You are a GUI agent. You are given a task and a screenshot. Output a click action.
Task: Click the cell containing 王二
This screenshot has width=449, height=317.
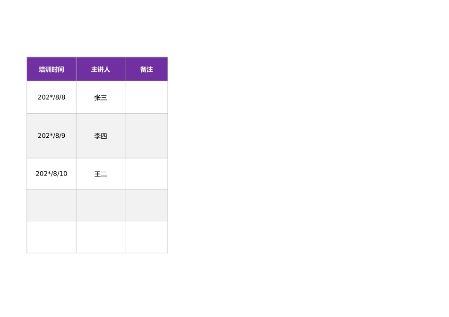101,174
